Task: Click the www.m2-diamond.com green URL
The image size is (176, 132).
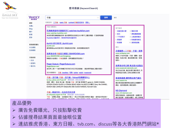Action: (x=124, y=93)
